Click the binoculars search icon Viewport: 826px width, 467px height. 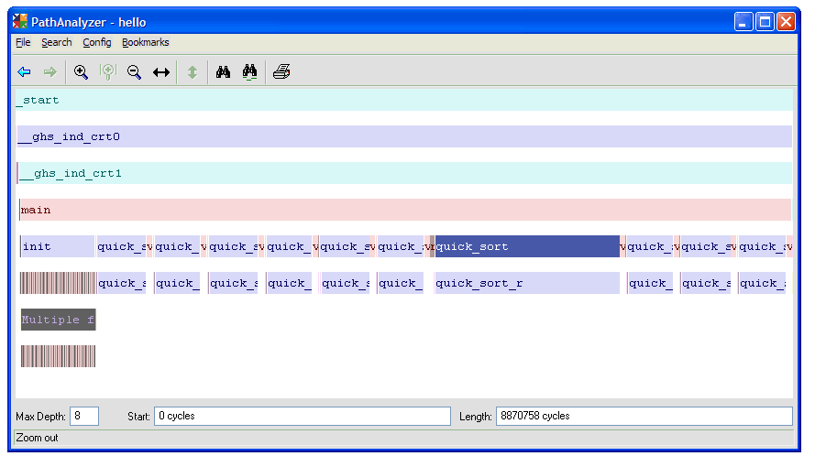pos(223,72)
